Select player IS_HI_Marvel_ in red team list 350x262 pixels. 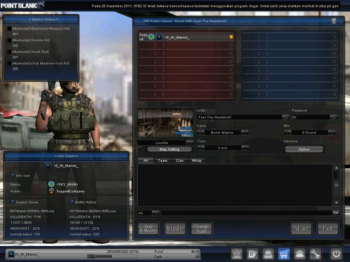click(x=187, y=37)
